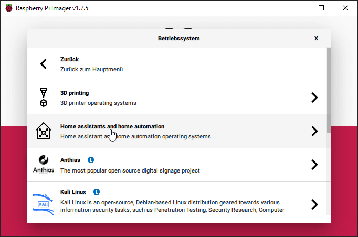Click the 3D printing nozzle icon
The height and width of the screenshot is (237, 358).
pyautogui.click(x=44, y=98)
